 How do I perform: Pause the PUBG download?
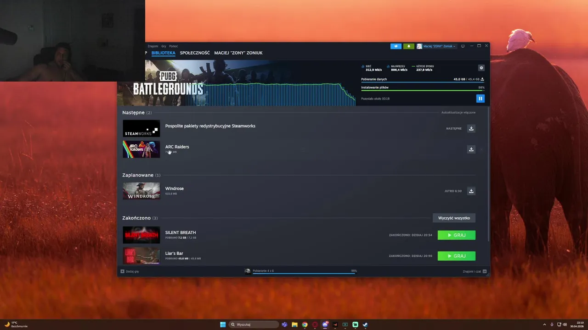[480, 99]
